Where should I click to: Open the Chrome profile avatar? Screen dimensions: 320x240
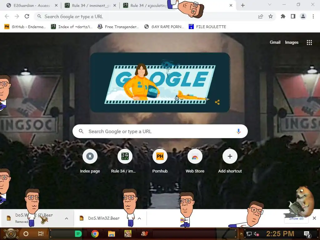(303, 16)
